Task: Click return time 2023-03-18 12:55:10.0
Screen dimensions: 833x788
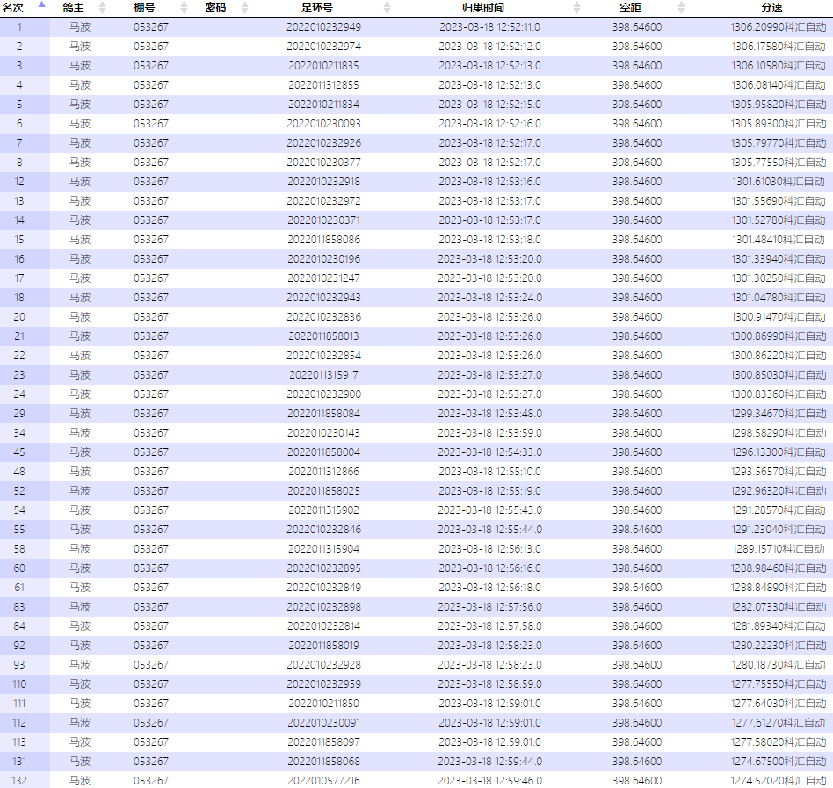Action: 489,472
